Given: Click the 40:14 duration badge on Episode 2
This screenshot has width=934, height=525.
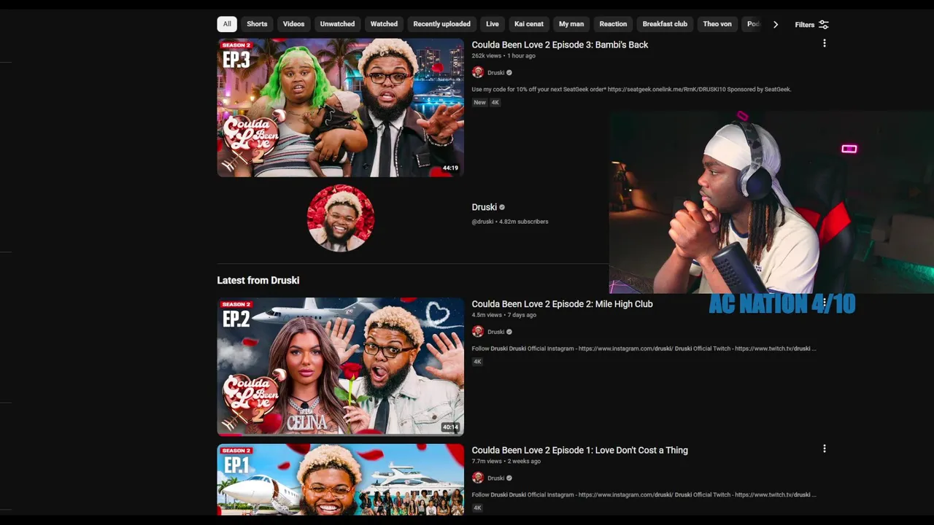Looking at the screenshot, I should click(450, 427).
